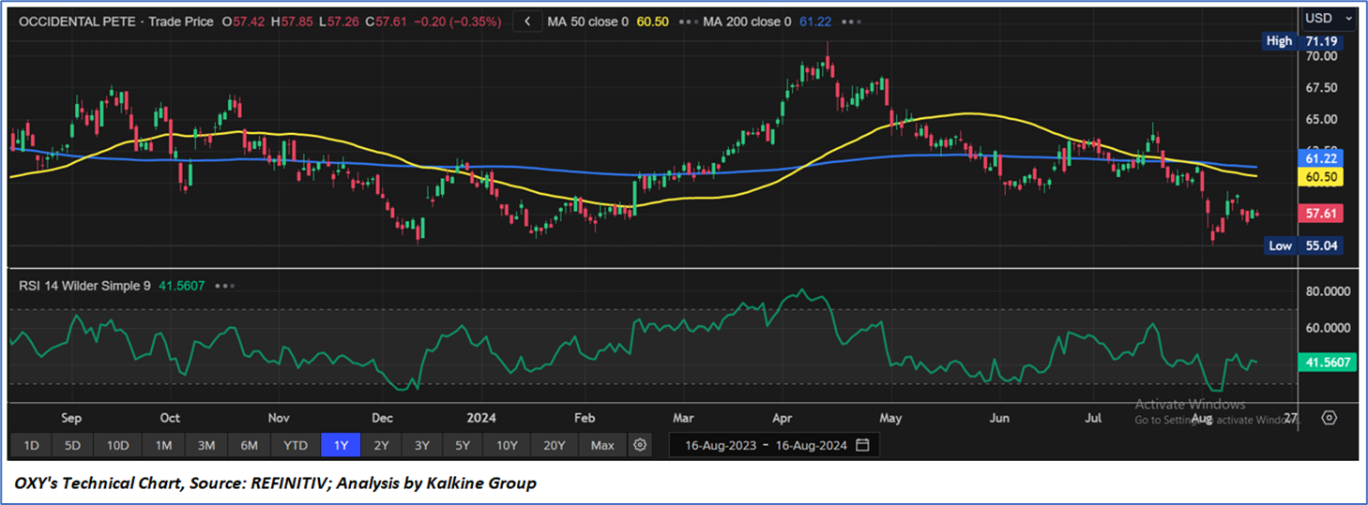Select the active 1Y range button
The width and height of the screenshot is (1368, 505).
coord(341,444)
